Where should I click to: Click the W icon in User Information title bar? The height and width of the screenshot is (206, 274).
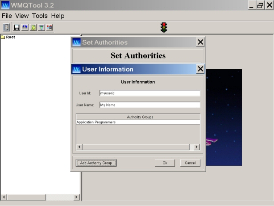pyautogui.click(x=77, y=69)
